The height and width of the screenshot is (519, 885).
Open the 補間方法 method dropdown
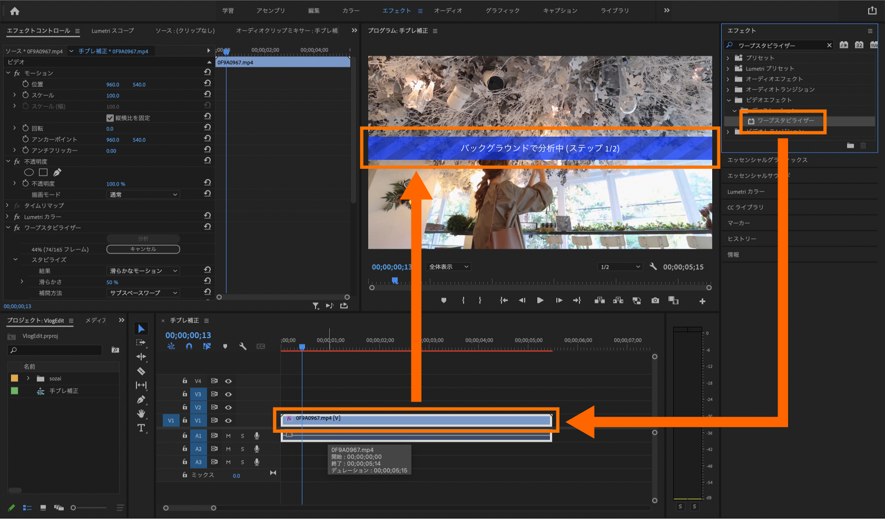(x=143, y=293)
